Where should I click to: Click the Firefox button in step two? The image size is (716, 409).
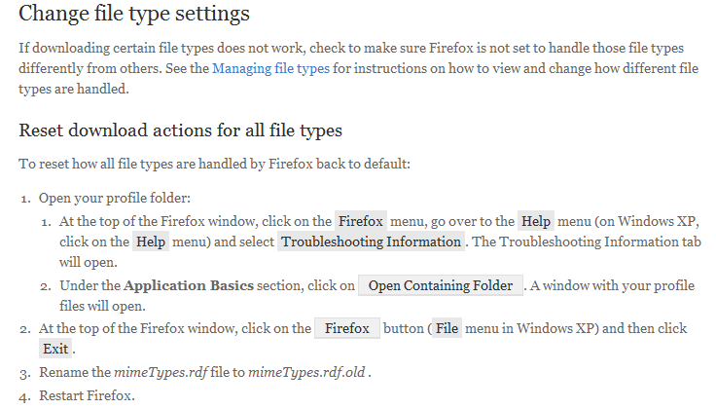(347, 328)
